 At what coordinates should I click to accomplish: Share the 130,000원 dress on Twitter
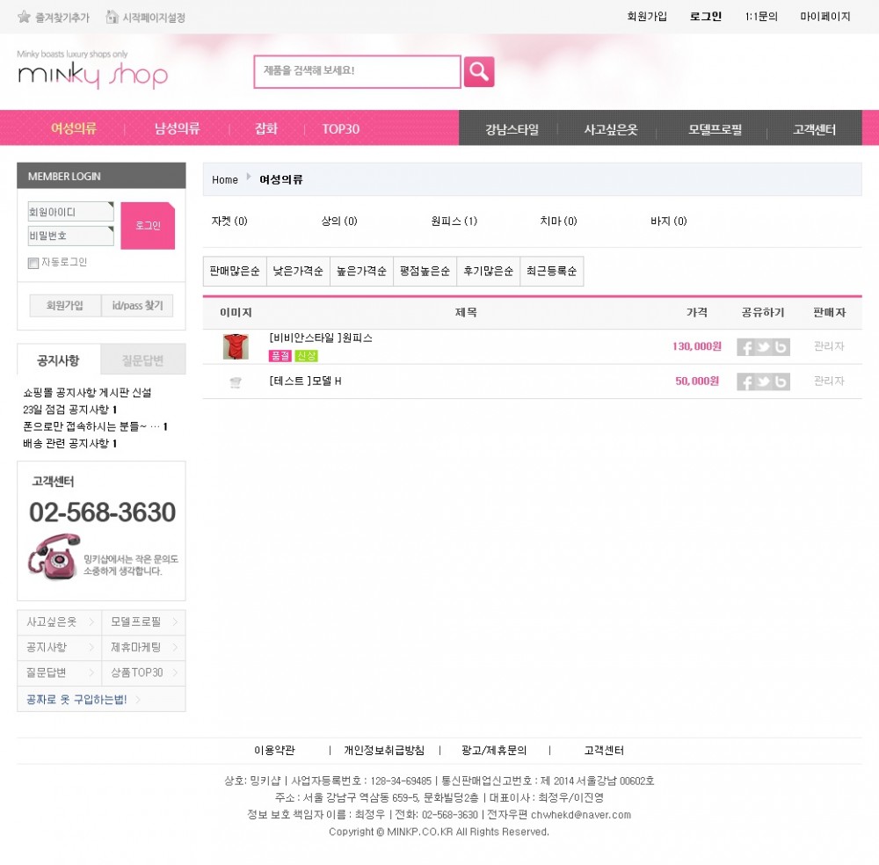(764, 347)
